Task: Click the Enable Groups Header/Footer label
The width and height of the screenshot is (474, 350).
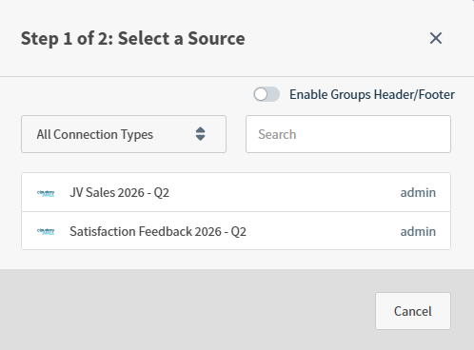Action: tap(372, 94)
